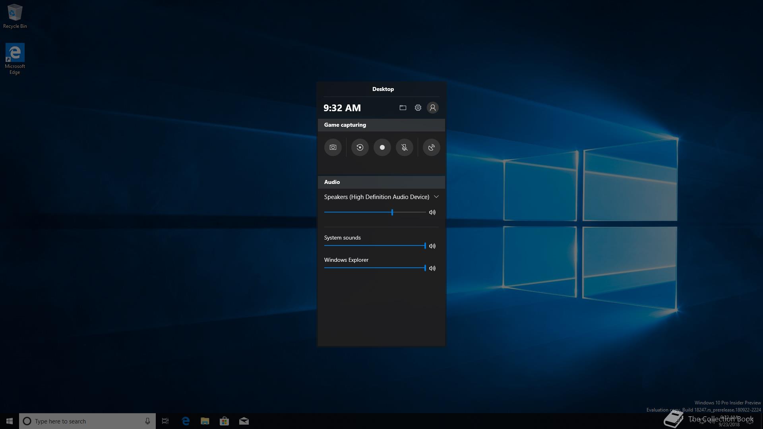Toggle the microphone while recording
This screenshot has height=429, width=763.
[x=404, y=147]
